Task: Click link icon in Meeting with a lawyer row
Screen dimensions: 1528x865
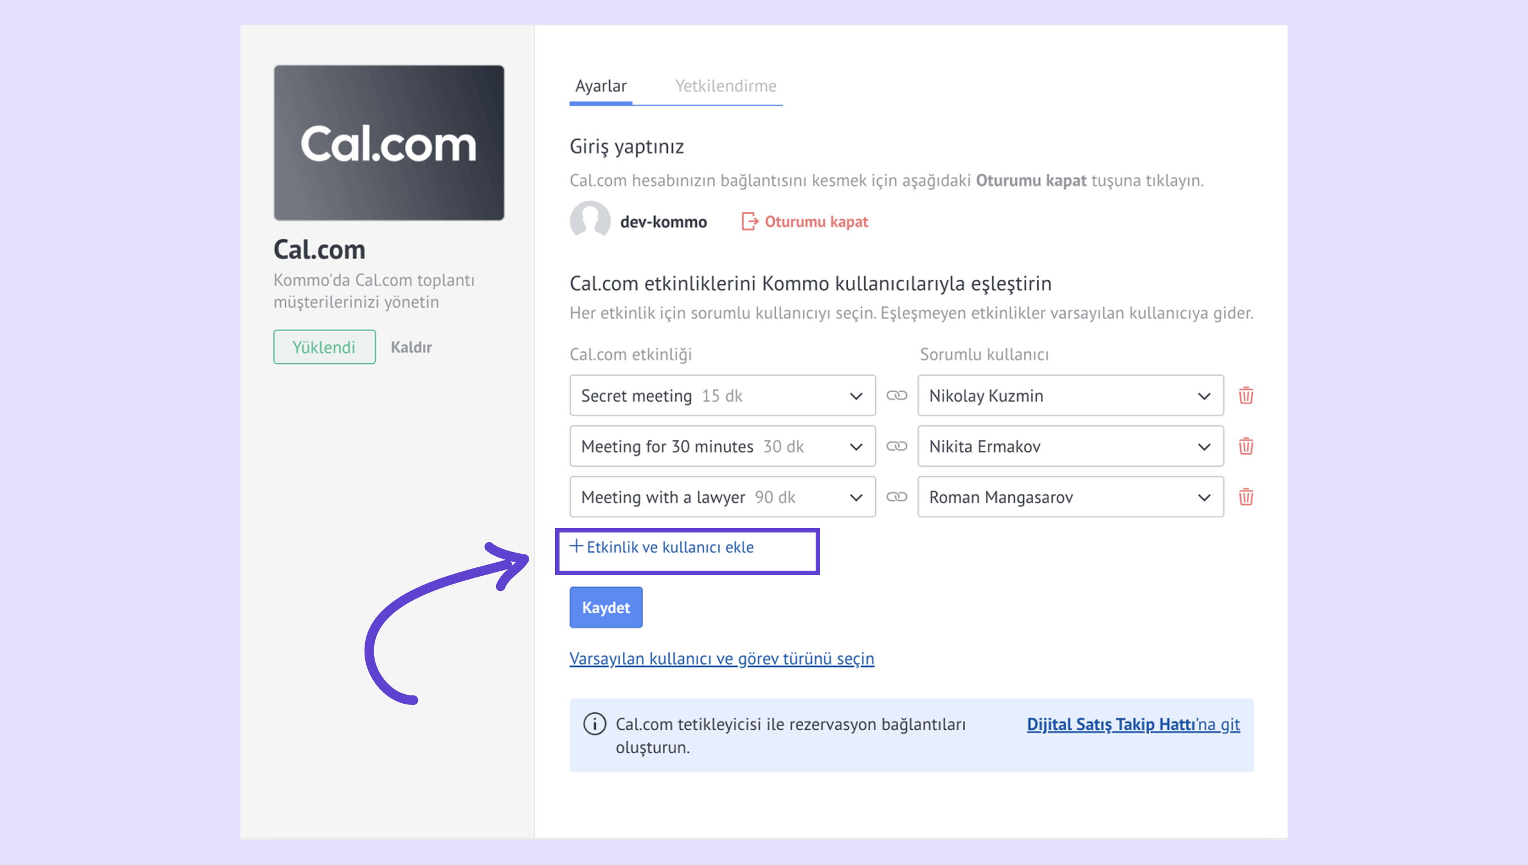Action: click(897, 497)
